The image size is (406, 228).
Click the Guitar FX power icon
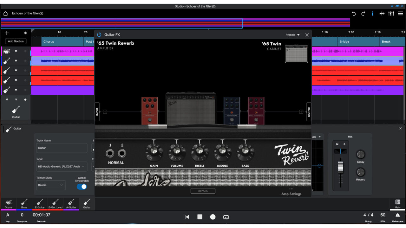point(99,35)
